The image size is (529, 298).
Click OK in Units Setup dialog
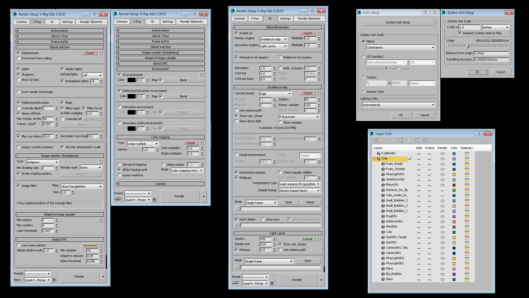[401, 115]
